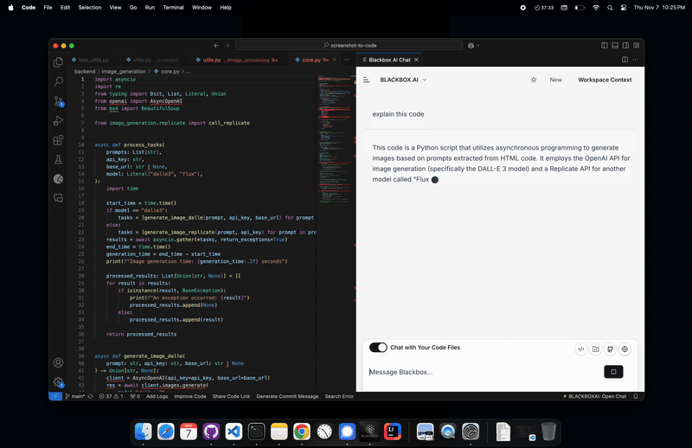Click Search Error in status bar
Screen dimensions: 692x448
pos(339,396)
